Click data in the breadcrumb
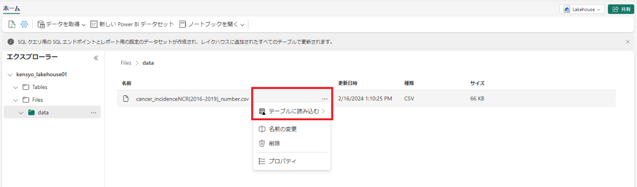The width and height of the screenshot is (637, 187). (148, 63)
